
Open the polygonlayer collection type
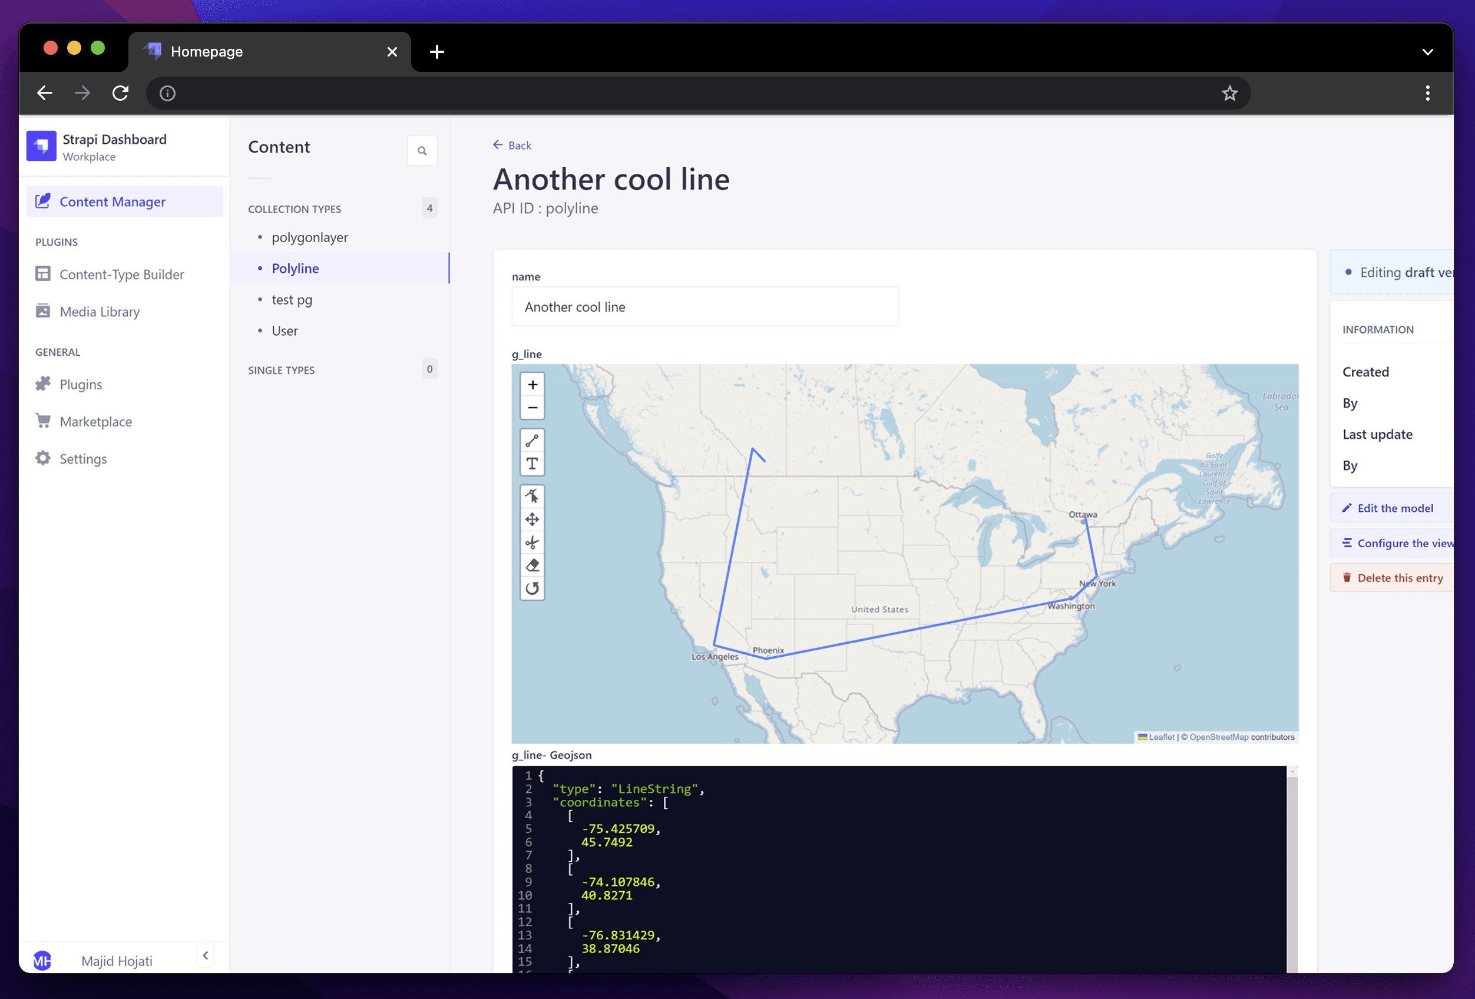click(309, 237)
